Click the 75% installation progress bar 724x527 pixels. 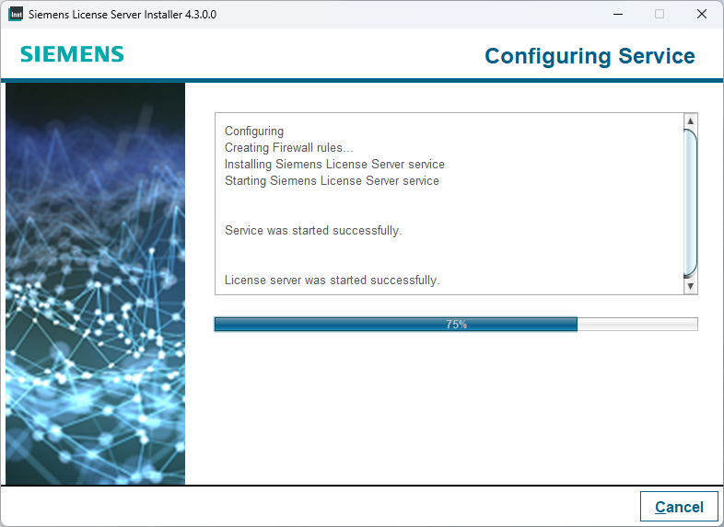(456, 324)
